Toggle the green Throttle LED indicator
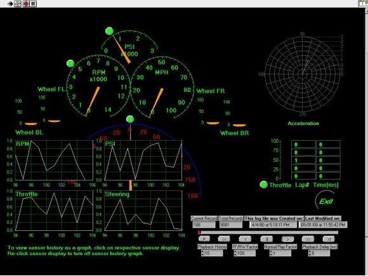 264,185
